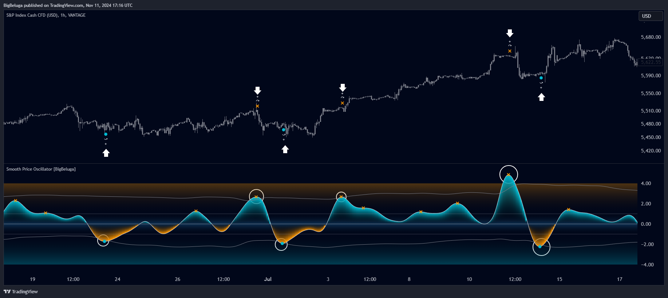Viewport: 668px width, 298px height.
Task: Click the 10 date label on time axis
Action: [469, 279]
